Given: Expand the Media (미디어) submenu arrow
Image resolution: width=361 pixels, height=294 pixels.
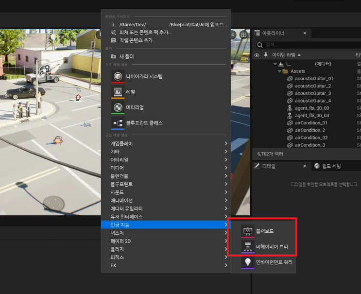Looking at the screenshot, I should 226,168.
